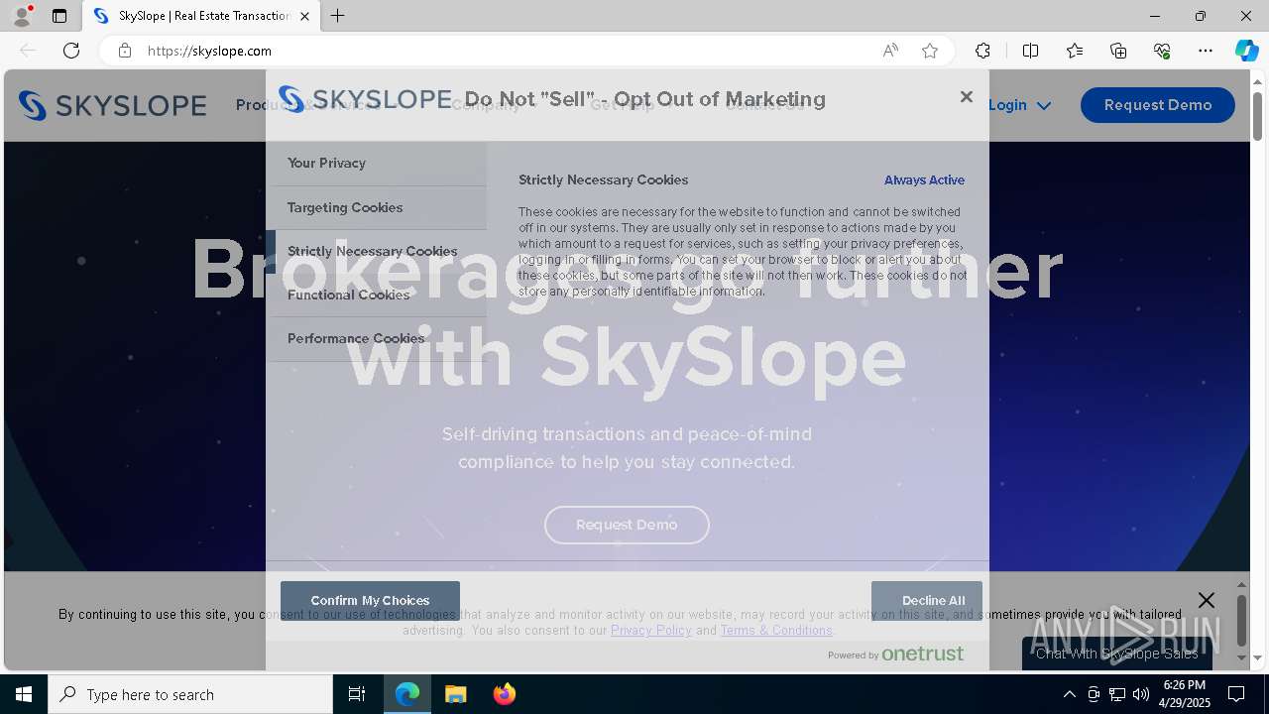Screen dimensions: 1269x714
Task: Enable Split screen view
Action: tap(1030, 51)
